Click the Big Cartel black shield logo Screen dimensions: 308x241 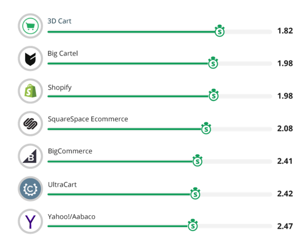click(x=30, y=59)
